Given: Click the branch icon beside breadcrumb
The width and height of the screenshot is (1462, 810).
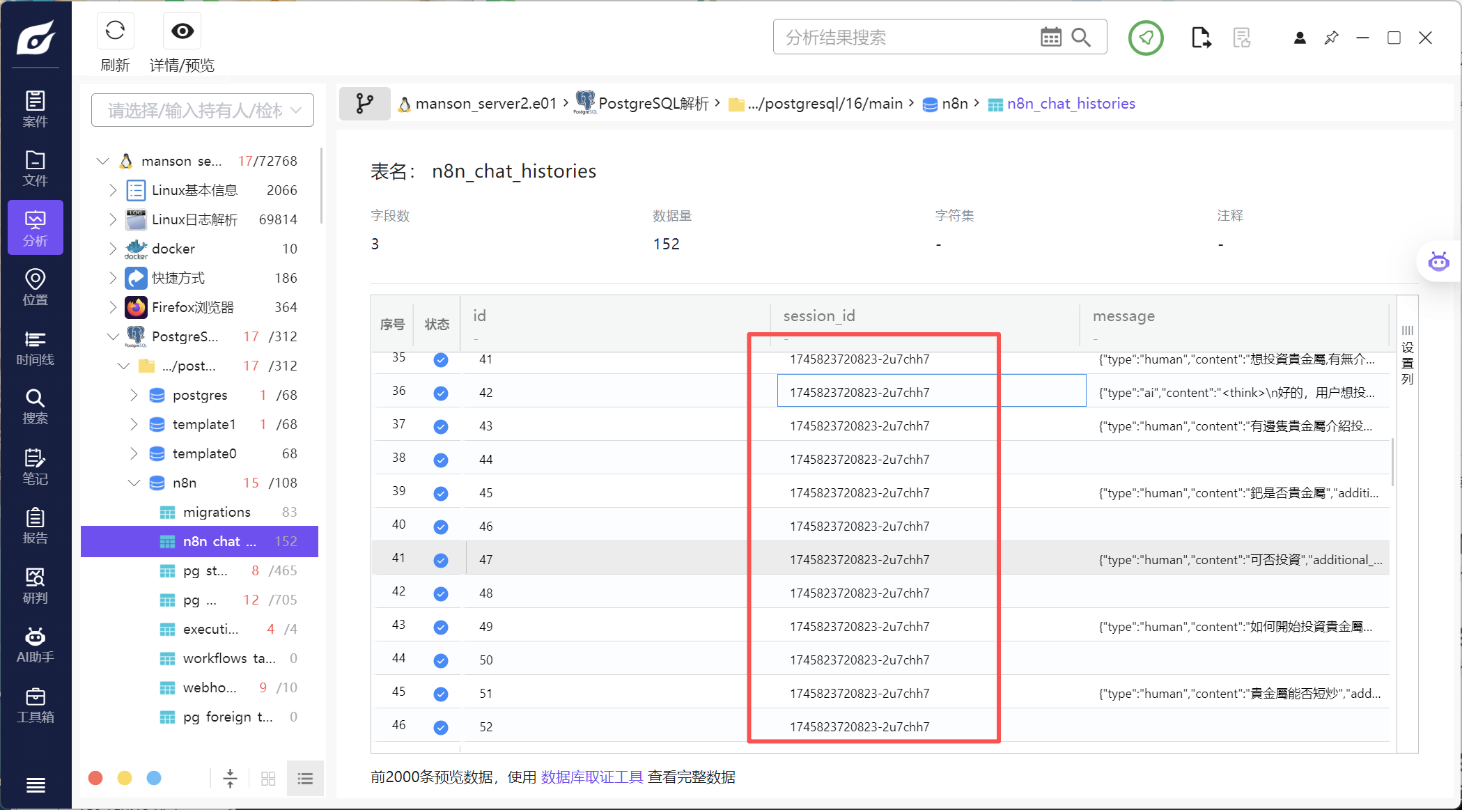Looking at the screenshot, I should click(x=364, y=104).
